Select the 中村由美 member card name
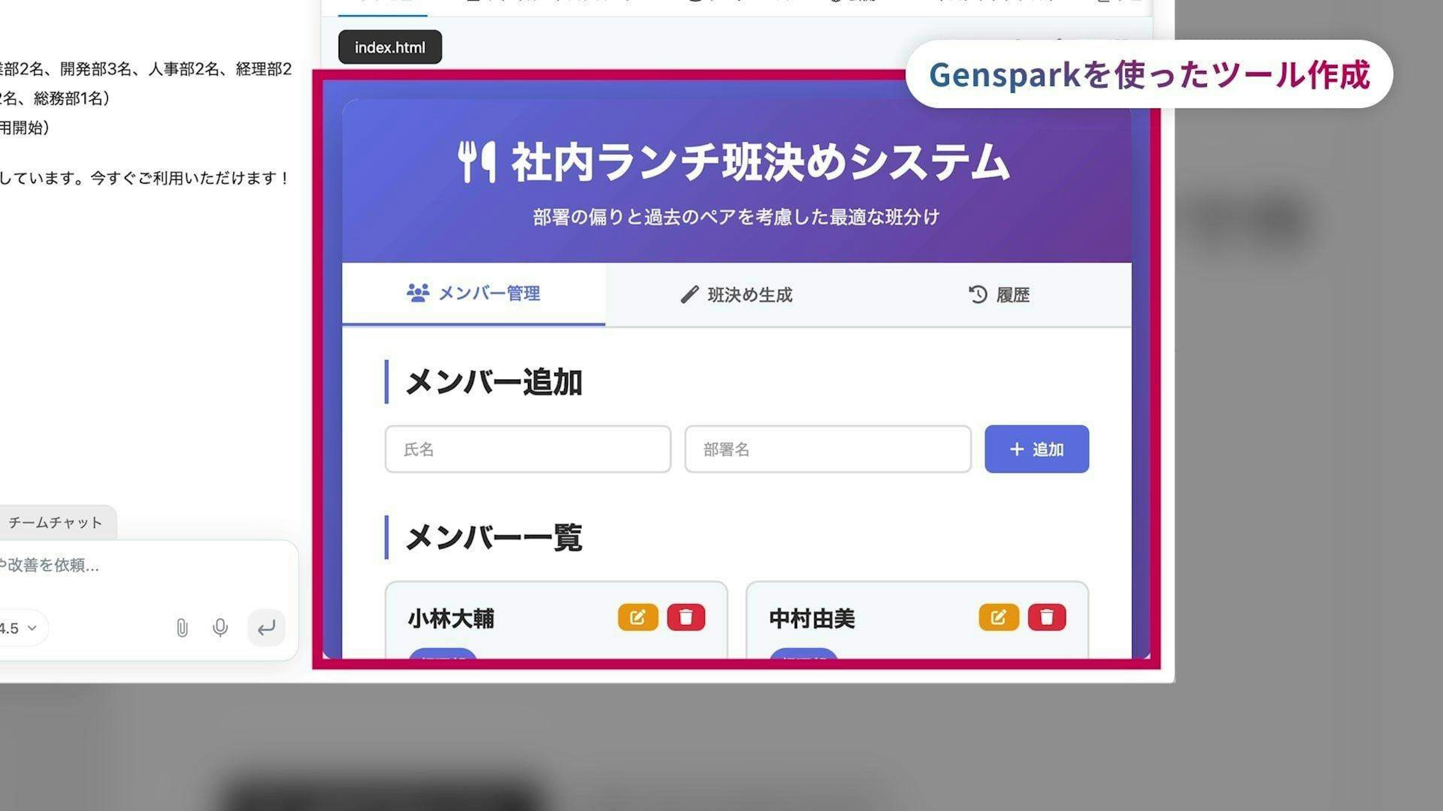1443x811 pixels. (812, 619)
